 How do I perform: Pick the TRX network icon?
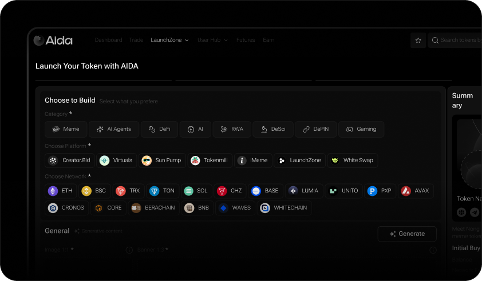tap(120, 191)
